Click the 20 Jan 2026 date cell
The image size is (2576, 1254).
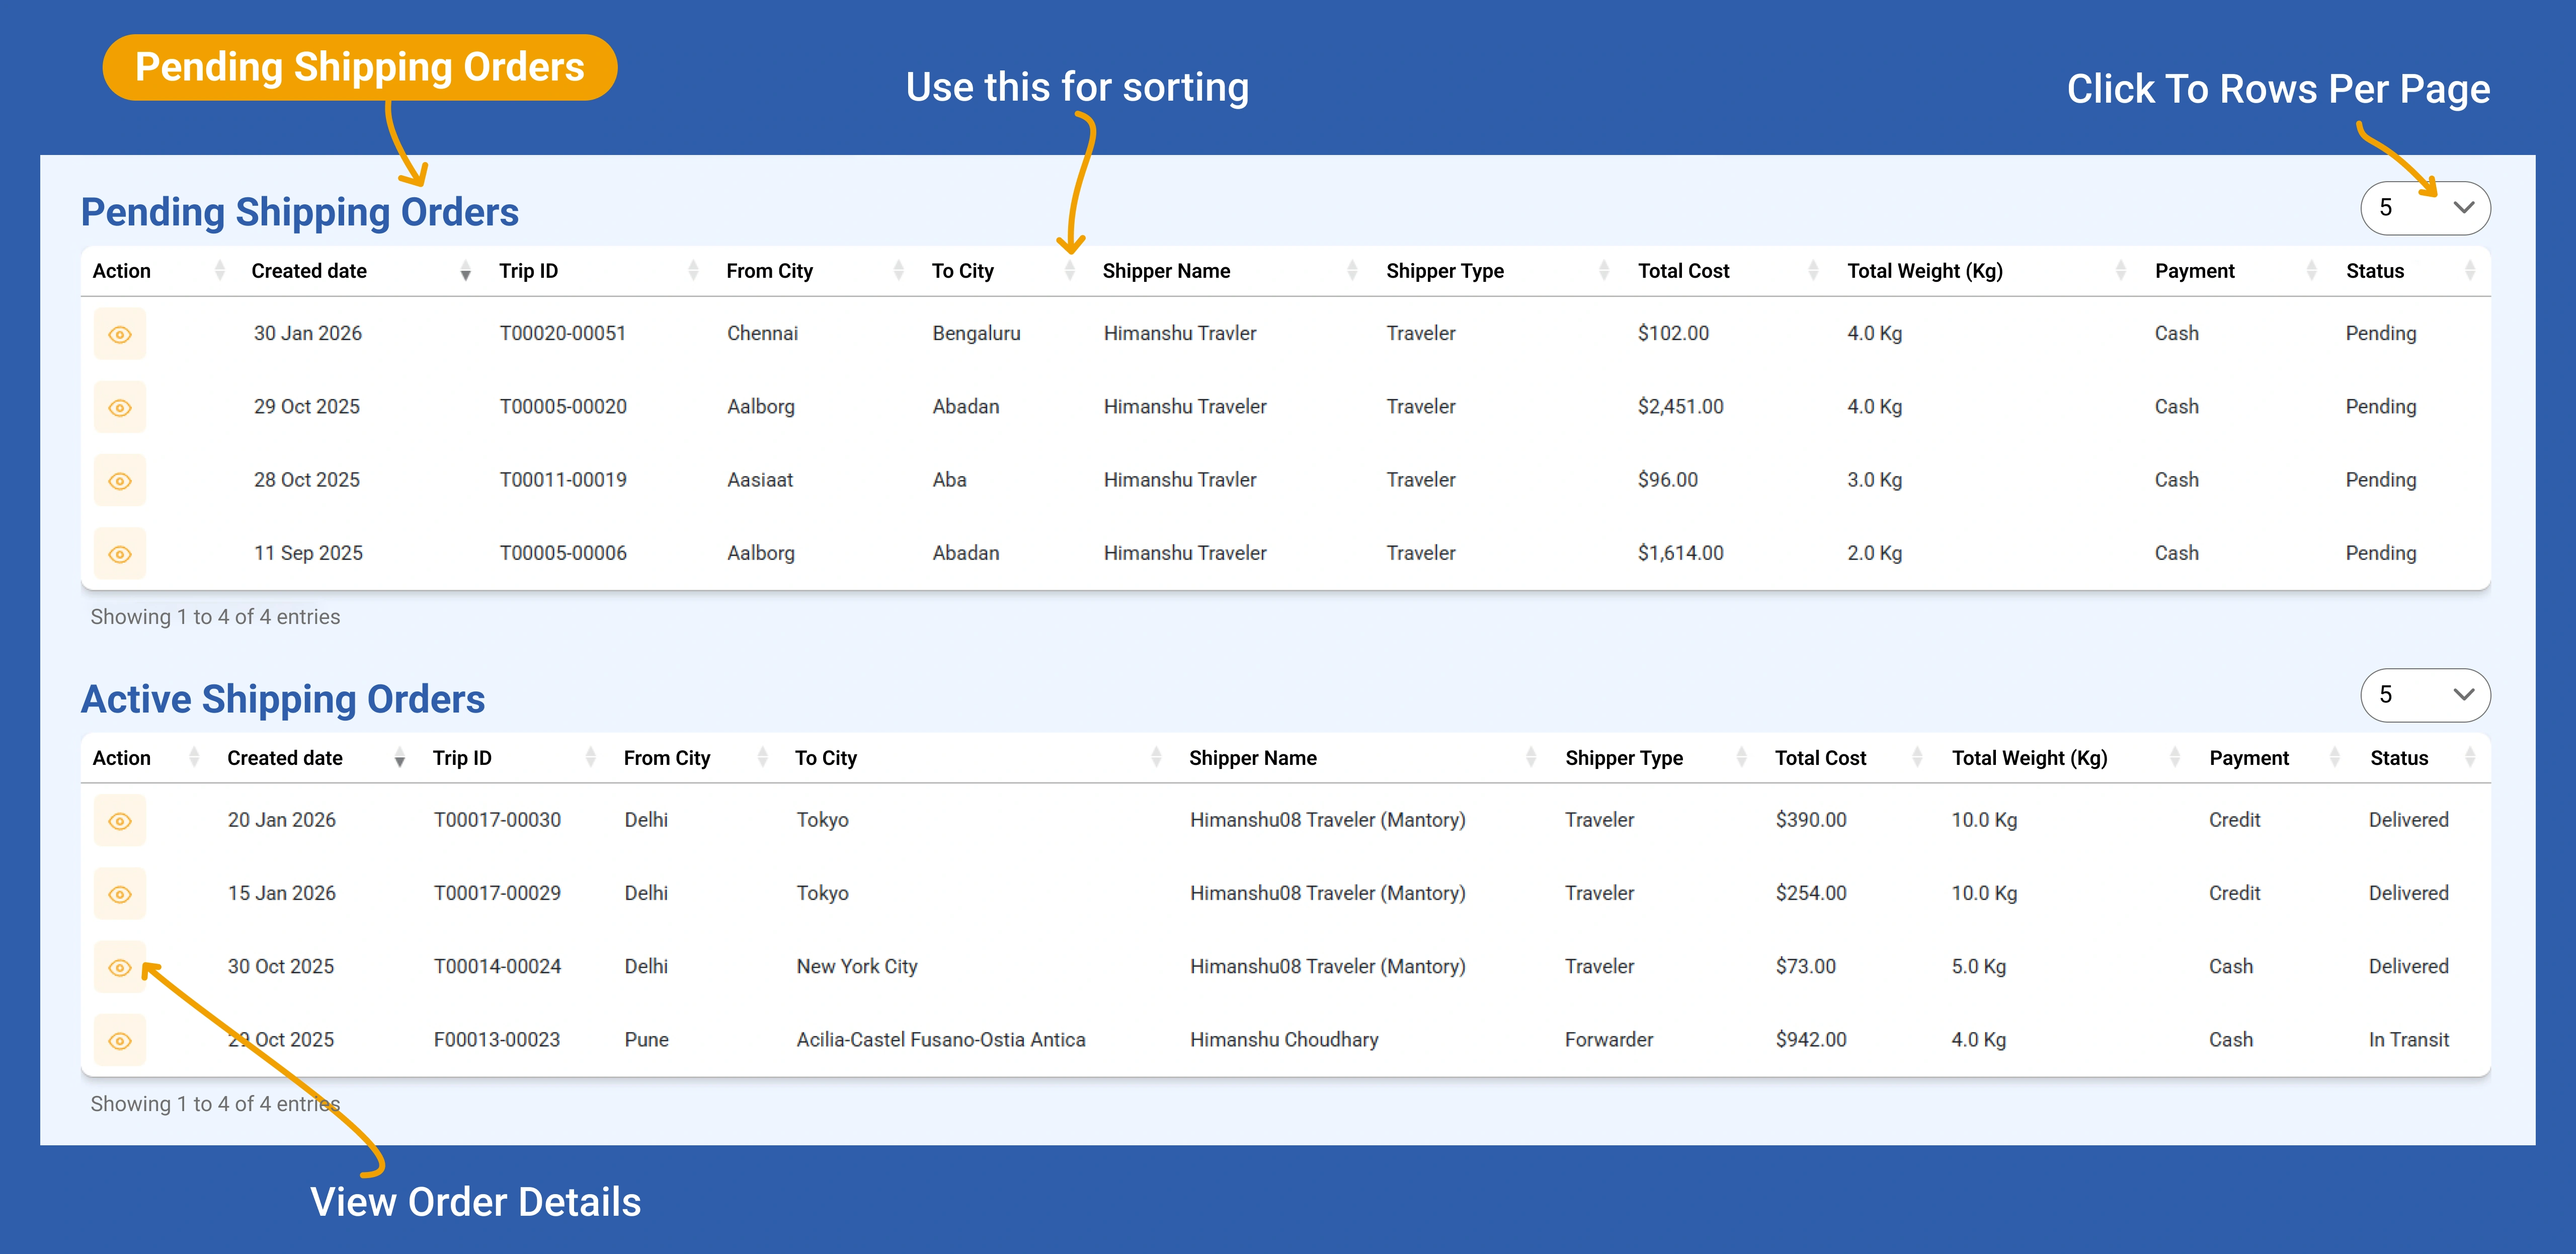[282, 820]
